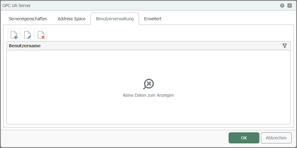Click blank tab strip right of Erweitert

(228, 19)
